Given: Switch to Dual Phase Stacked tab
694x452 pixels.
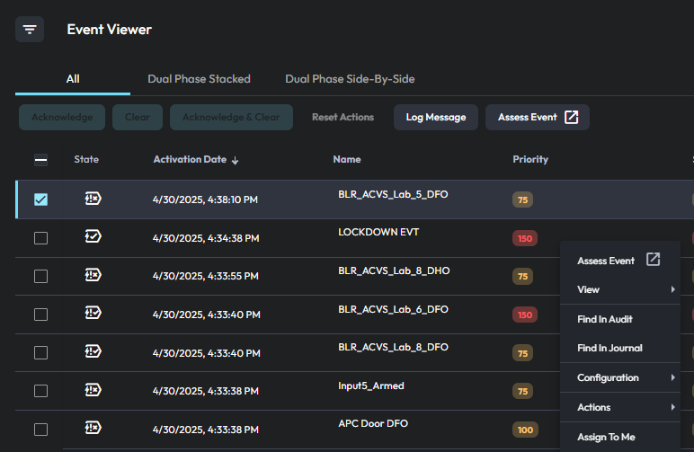Looking at the screenshot, I should [x=199, y=79].
